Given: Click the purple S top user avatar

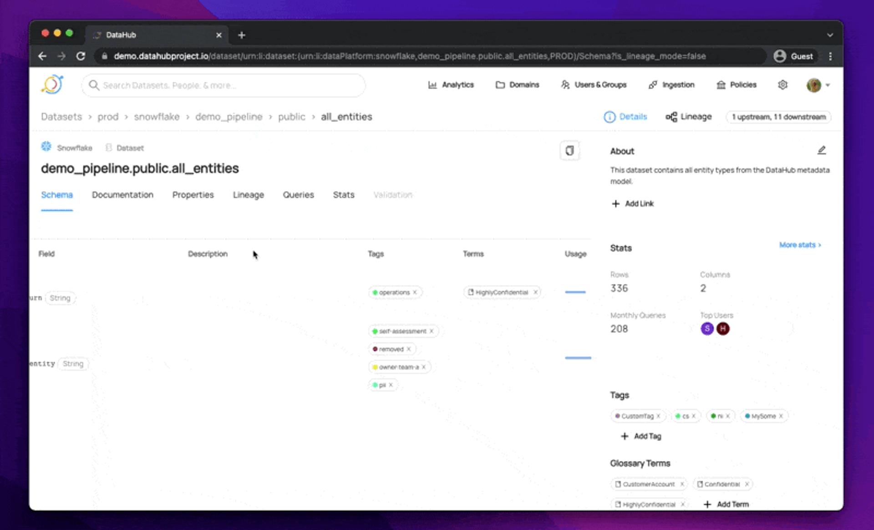Looking at the screenshot, I should [x=707, y=328].
